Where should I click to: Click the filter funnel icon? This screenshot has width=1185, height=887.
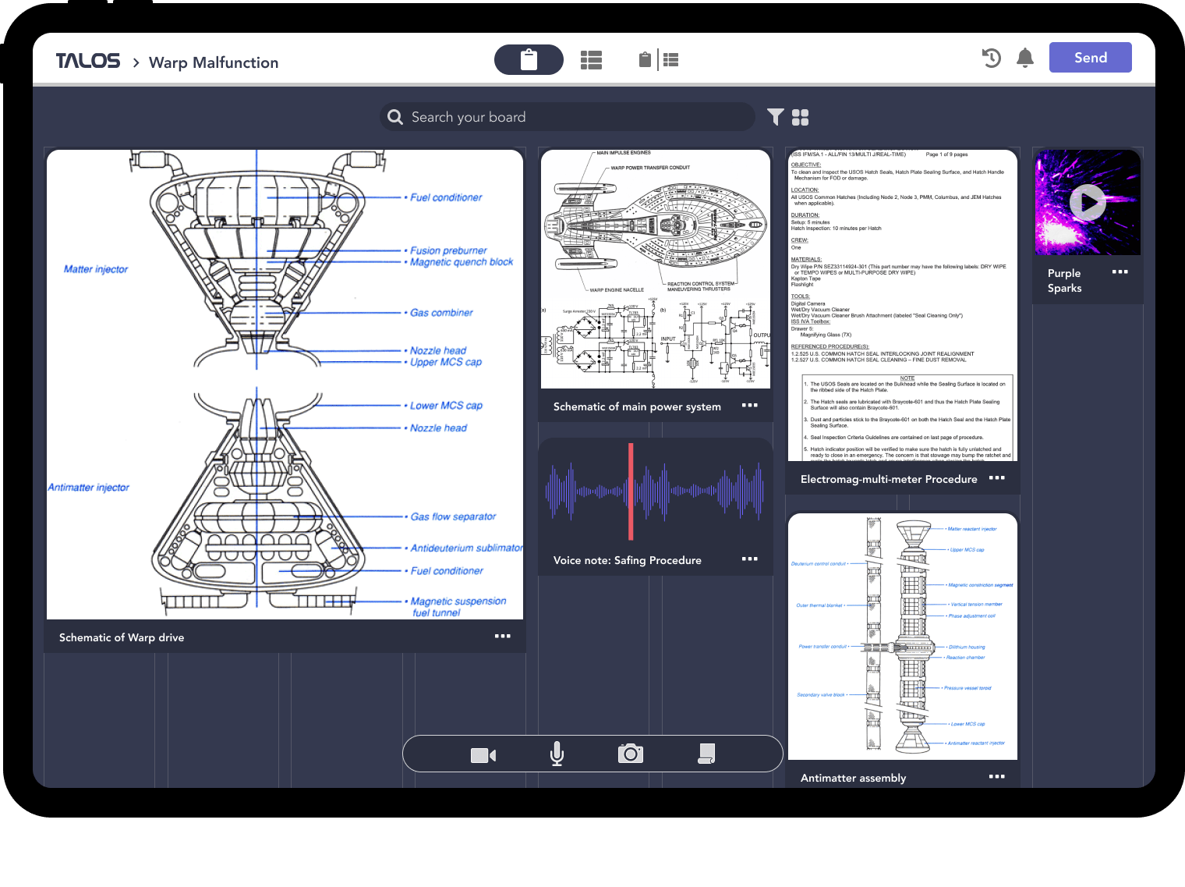(x=775, y=117)
